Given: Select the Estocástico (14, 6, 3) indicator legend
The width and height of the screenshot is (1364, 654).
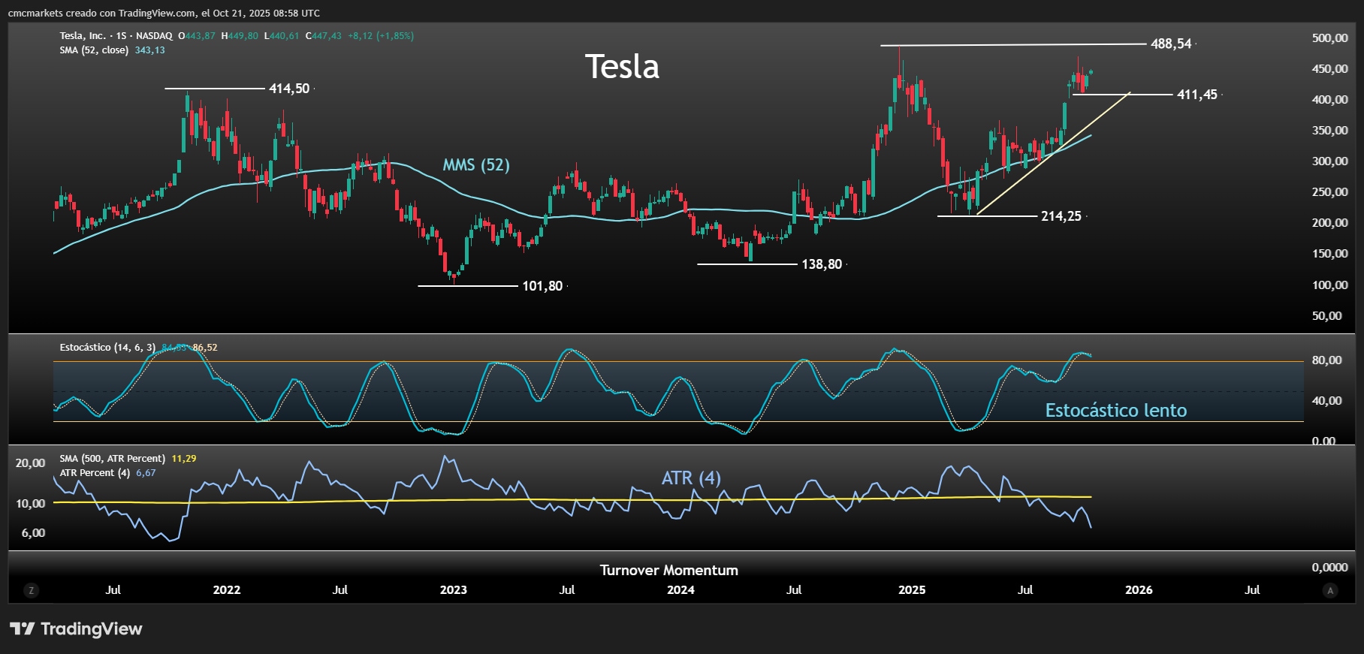Looking at the screenshot, I should pyautogui.click(x=107, y=348).
